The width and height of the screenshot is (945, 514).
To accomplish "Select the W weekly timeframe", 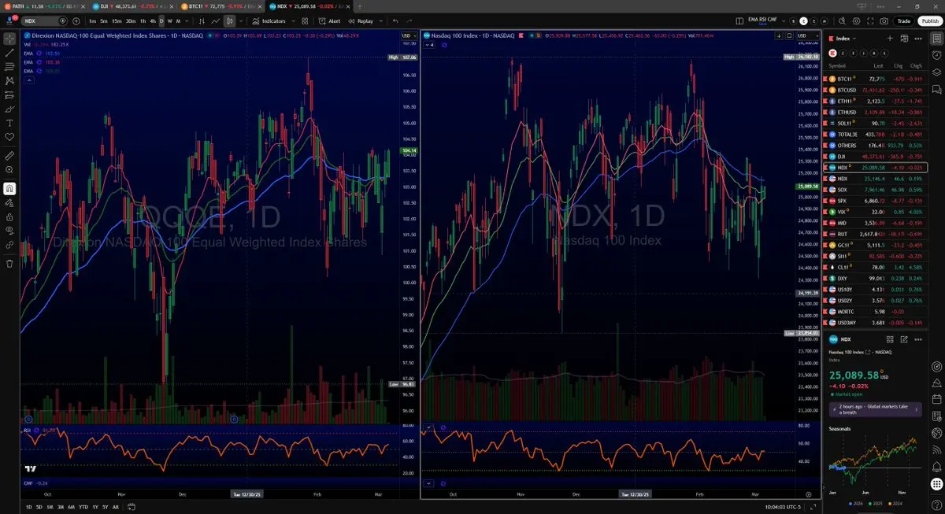I will click(170, 21).
